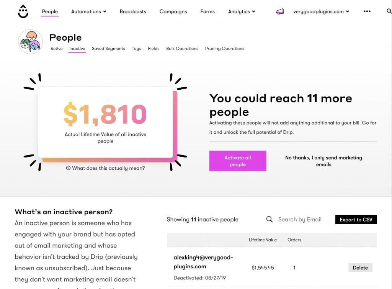Viewport: 392px width, 289px height.
Task: Switch to the Active people tab
Action: [x=57, y=49]
